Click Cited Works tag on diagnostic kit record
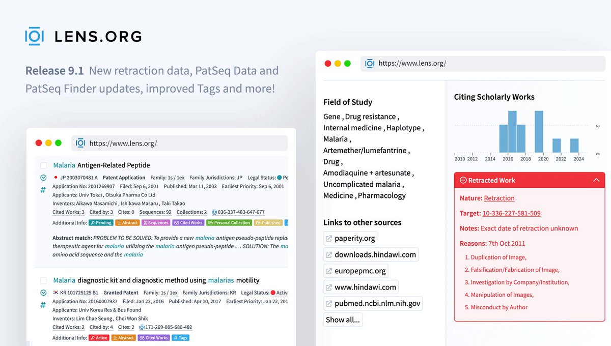The image size is (611, 346). click(153, 337)
